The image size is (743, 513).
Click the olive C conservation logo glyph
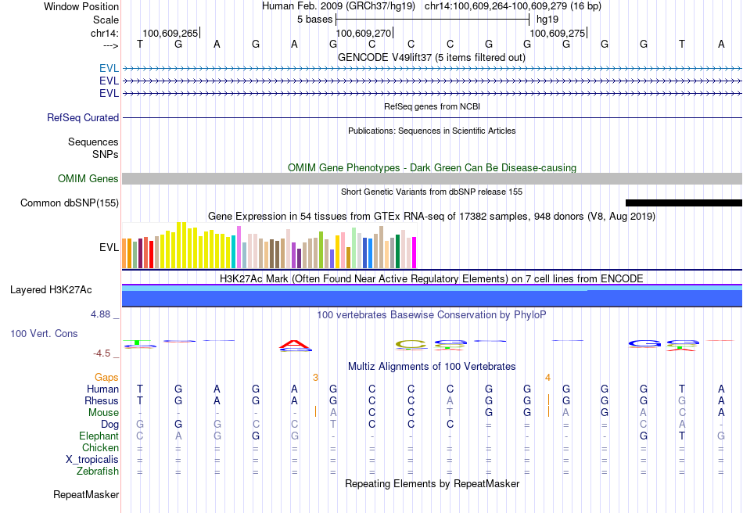click(411, 344)
